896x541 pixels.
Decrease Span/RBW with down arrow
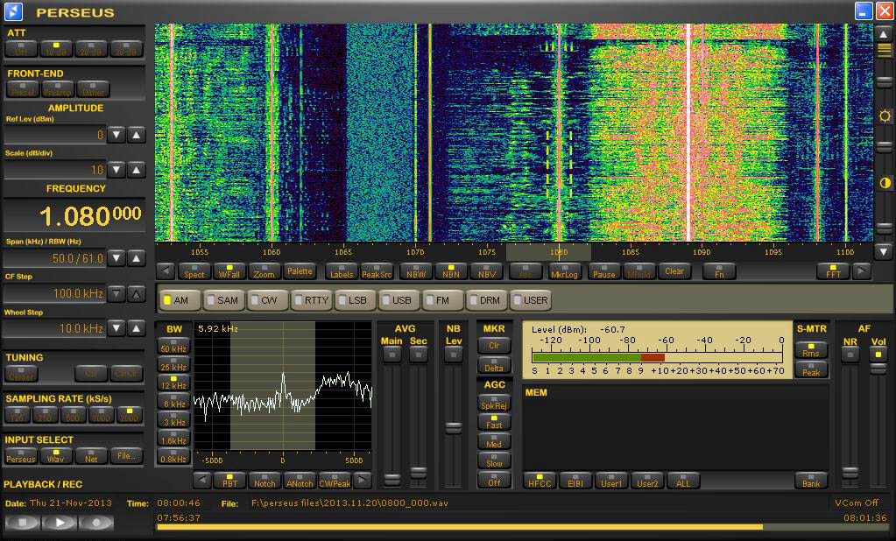point(116,258)
